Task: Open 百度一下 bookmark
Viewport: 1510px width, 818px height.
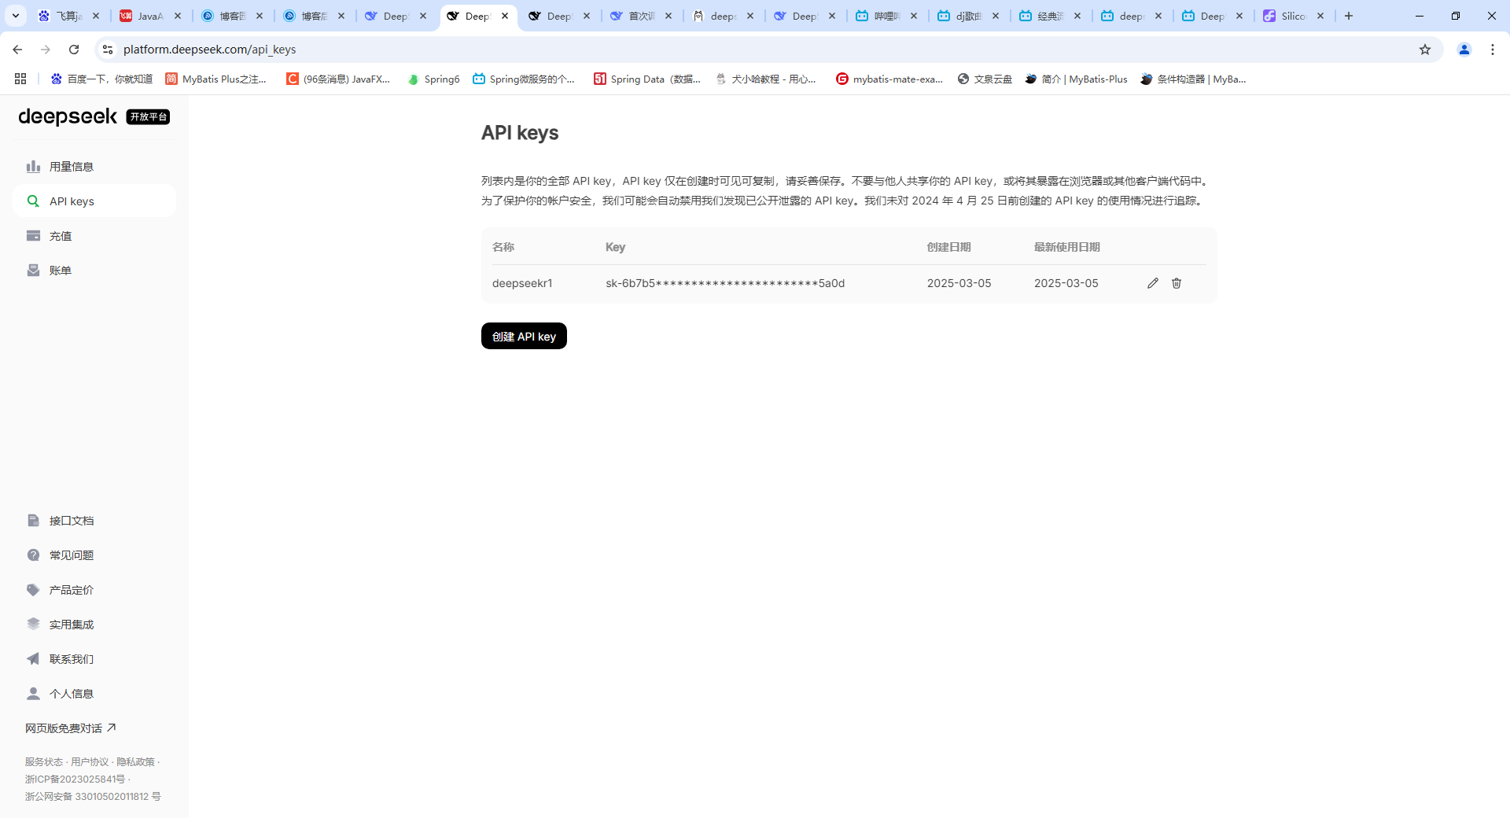Action: (101, 79)
